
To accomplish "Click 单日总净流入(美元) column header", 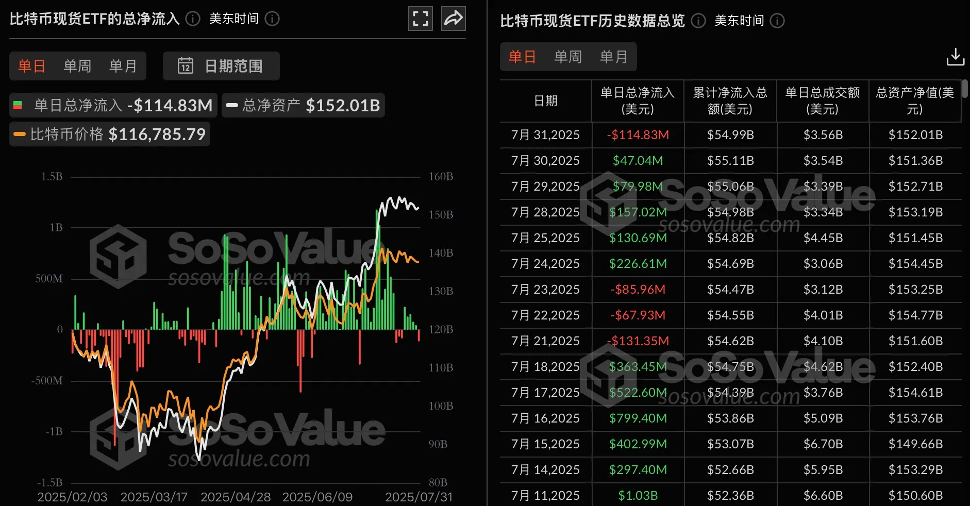I will click(x=638, y=101).
